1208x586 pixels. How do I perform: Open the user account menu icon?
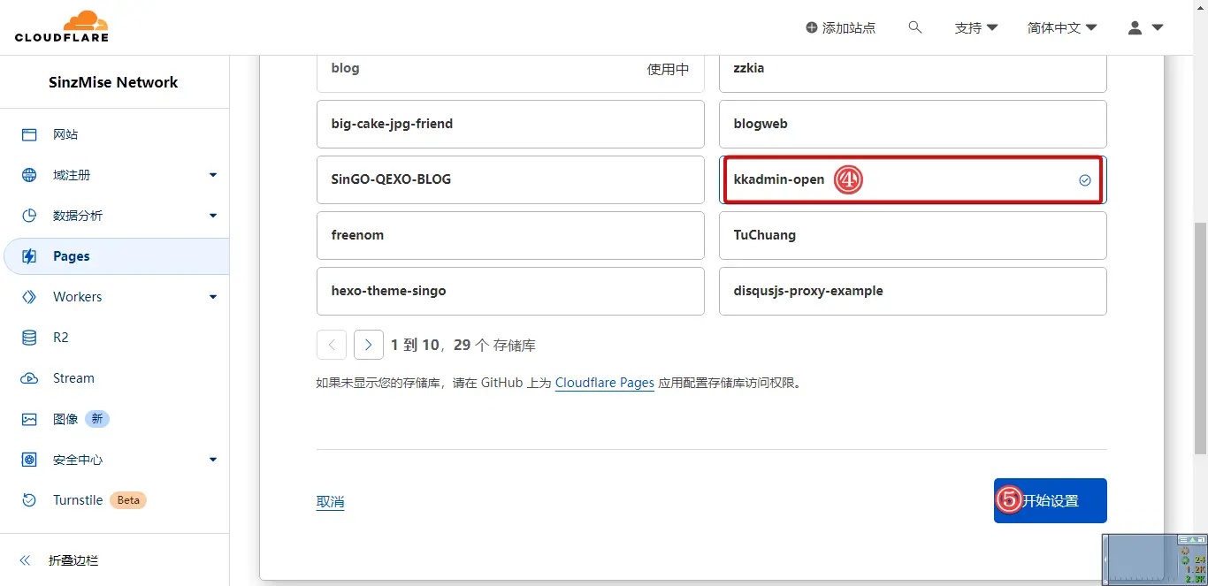point(1135,27)
